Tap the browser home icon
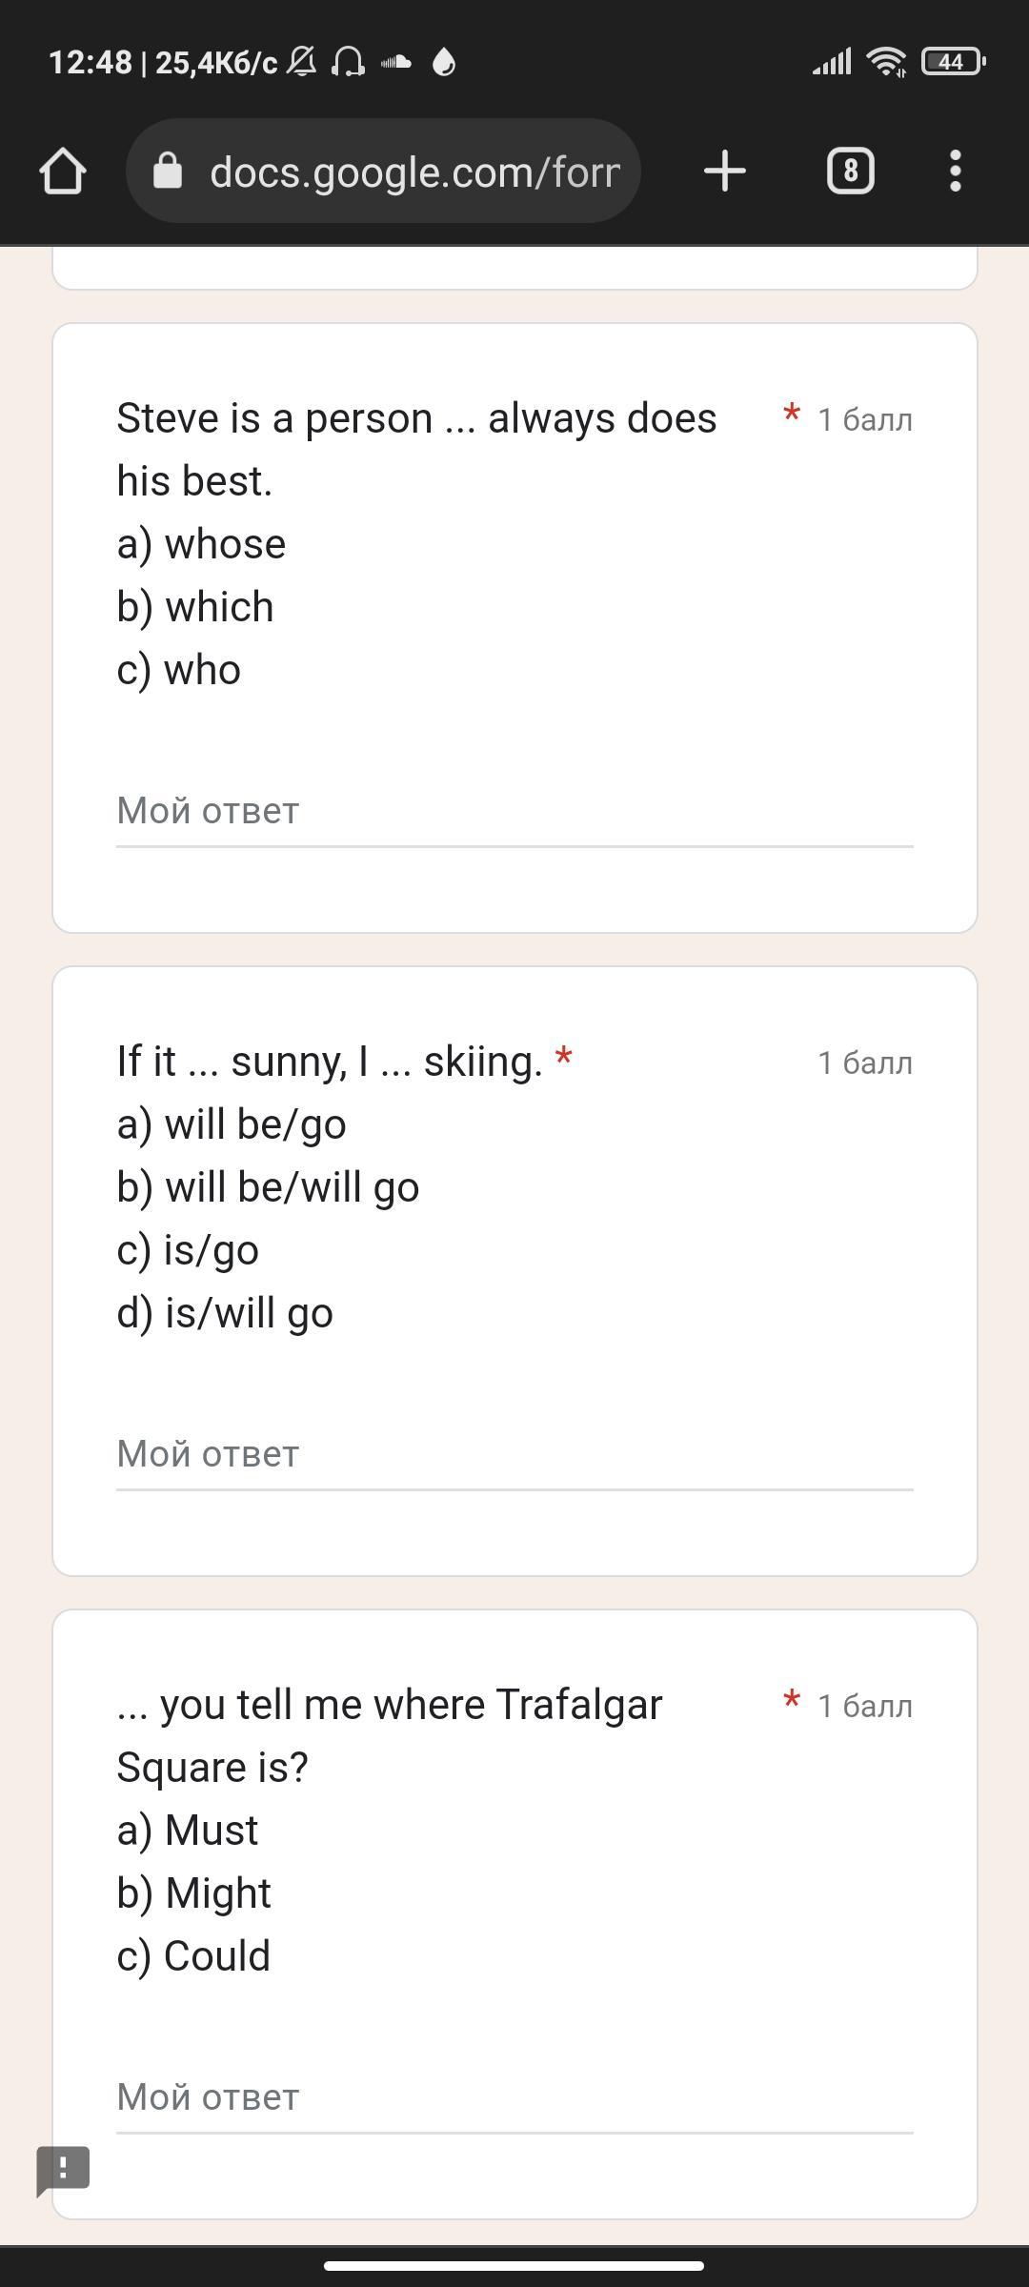 (63, 172)
